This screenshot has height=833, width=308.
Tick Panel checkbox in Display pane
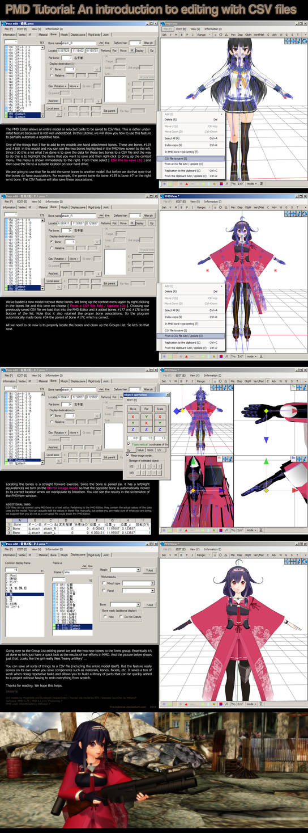pos(104,591)
